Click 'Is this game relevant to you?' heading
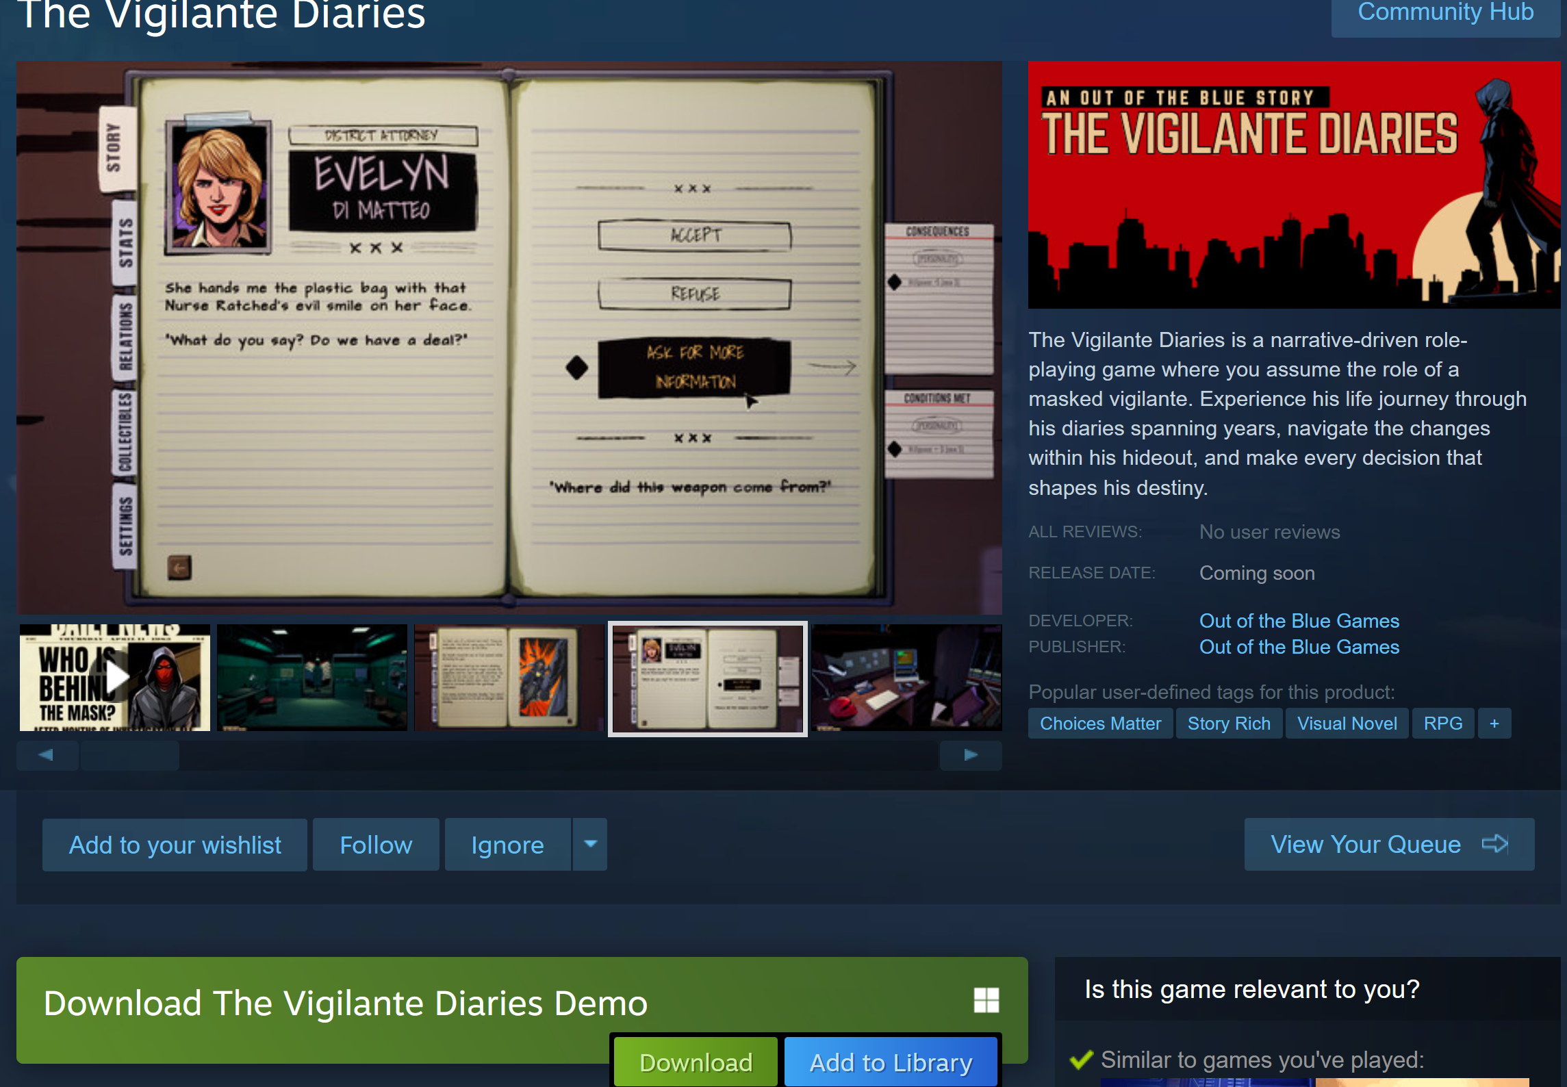The height and width of the screenshot is (1087, 1567). click(x=1252, y=989)
